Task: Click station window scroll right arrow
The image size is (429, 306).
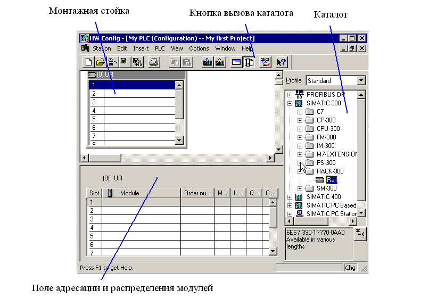Action: (x=270, y=158)
